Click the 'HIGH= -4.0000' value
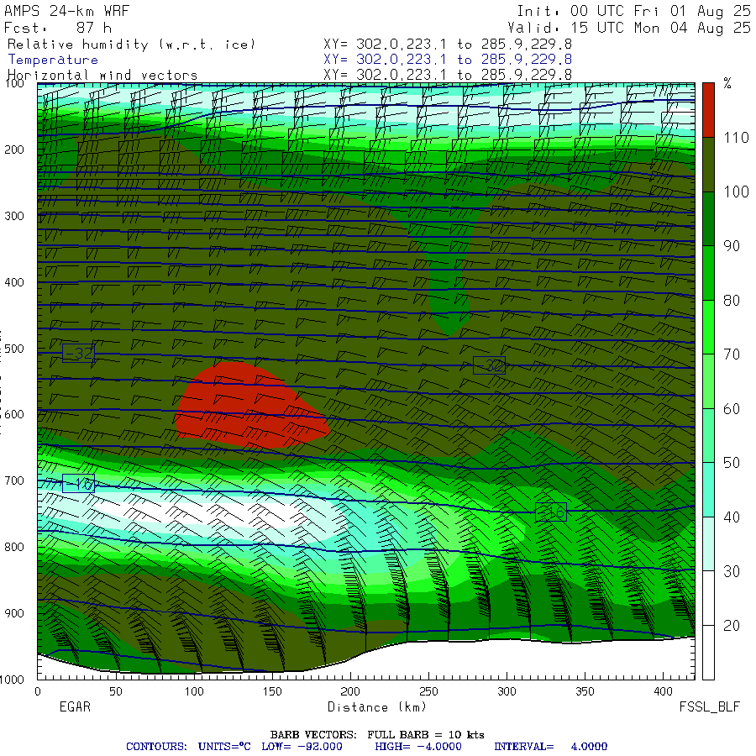Image resolution: width=756 pixels, height=756 pixels. [418, 747]
